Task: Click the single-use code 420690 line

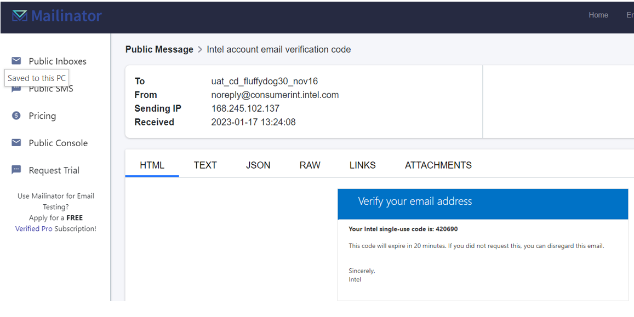Action: click(x=403, y=229)
